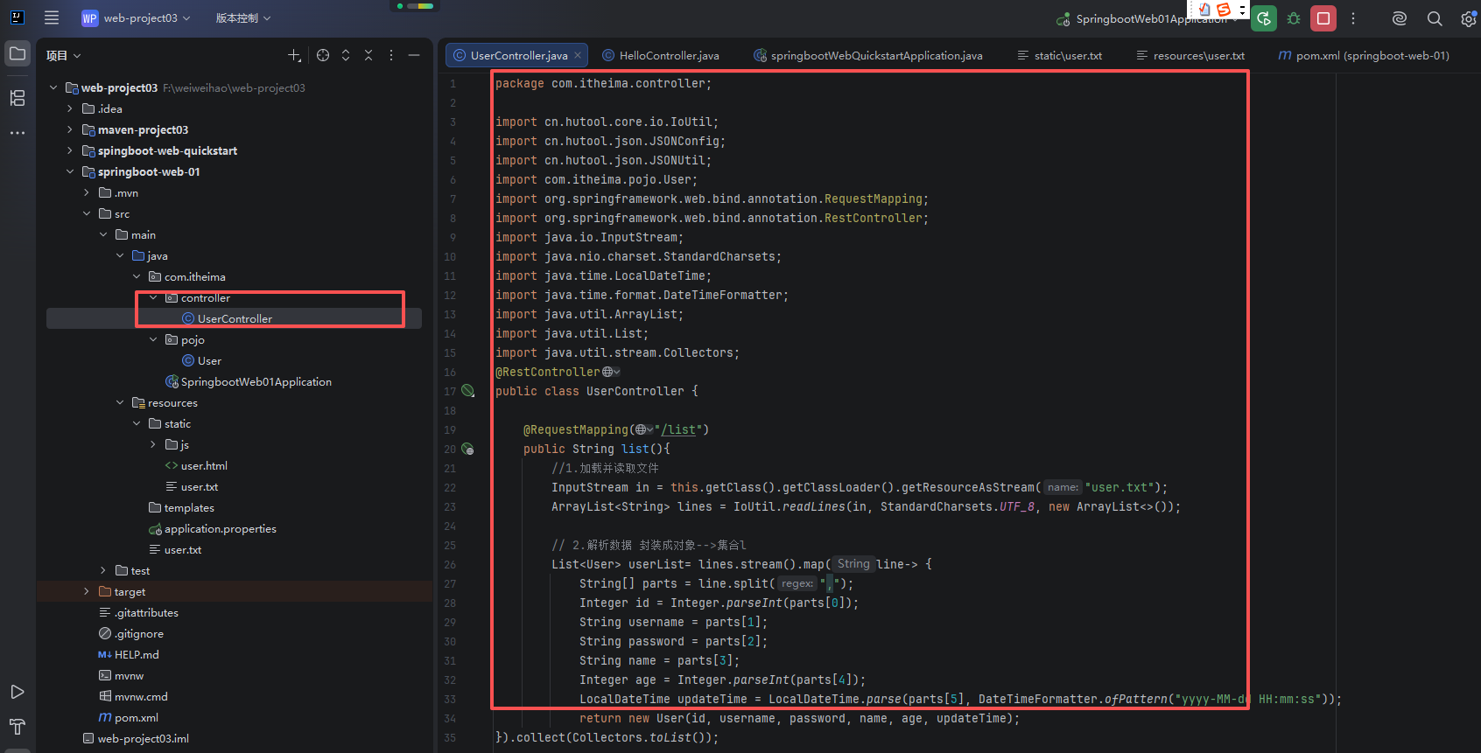Open the Project tool window icon
The height and width of the screenshot is (753, 1481).
18,54
